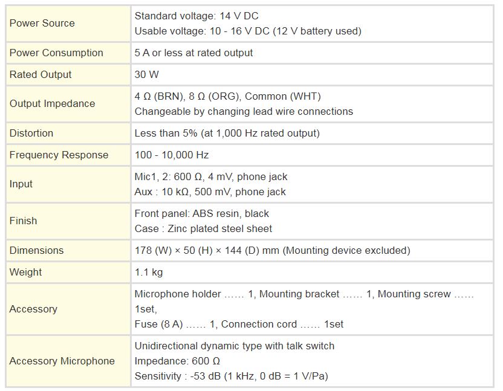Click the Distortion row label

click(31, 133)
